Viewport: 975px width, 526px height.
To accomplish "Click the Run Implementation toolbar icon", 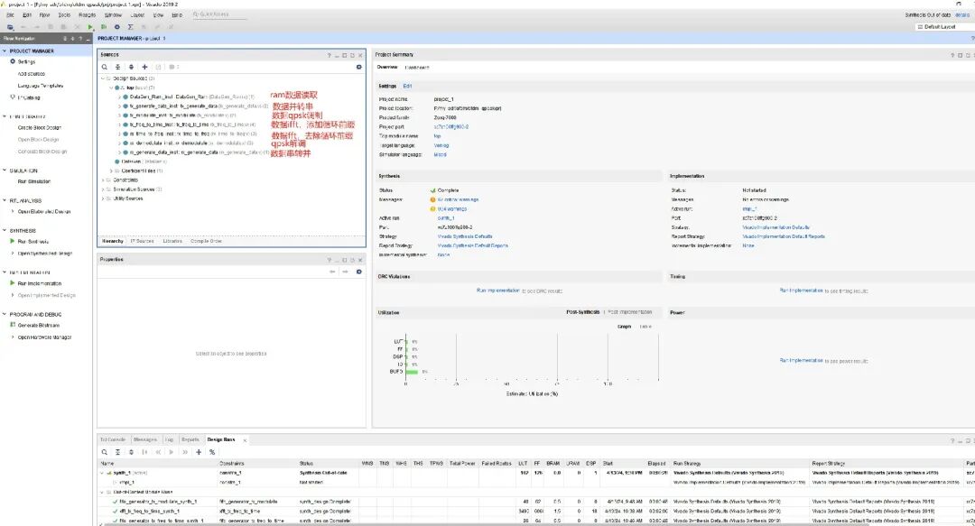I will coord(104,27).
